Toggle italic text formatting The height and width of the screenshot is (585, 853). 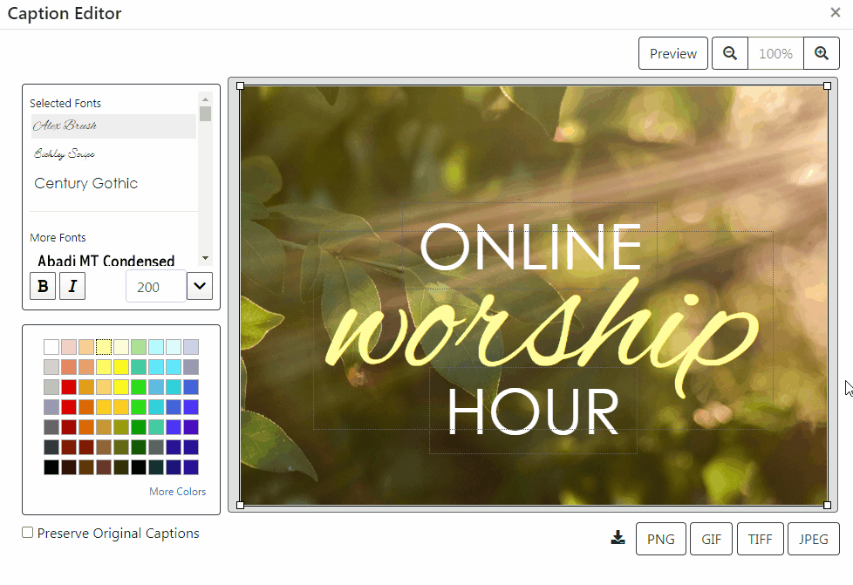click(x=72, y=286)
